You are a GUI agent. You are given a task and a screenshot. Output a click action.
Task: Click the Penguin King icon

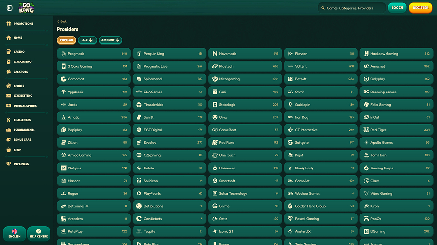[x=139, y=54]
